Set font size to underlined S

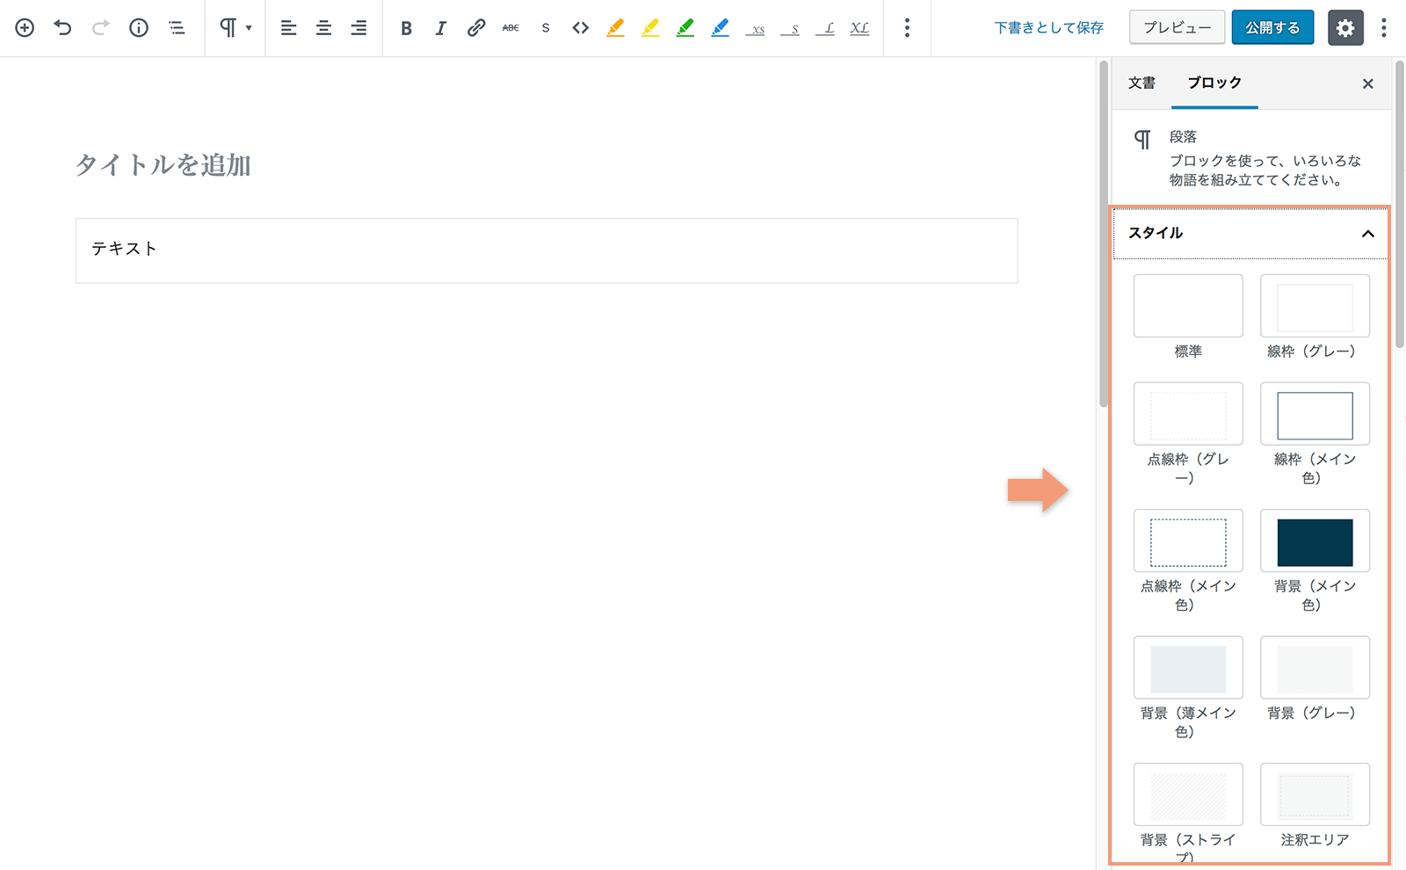coord(790,29)
